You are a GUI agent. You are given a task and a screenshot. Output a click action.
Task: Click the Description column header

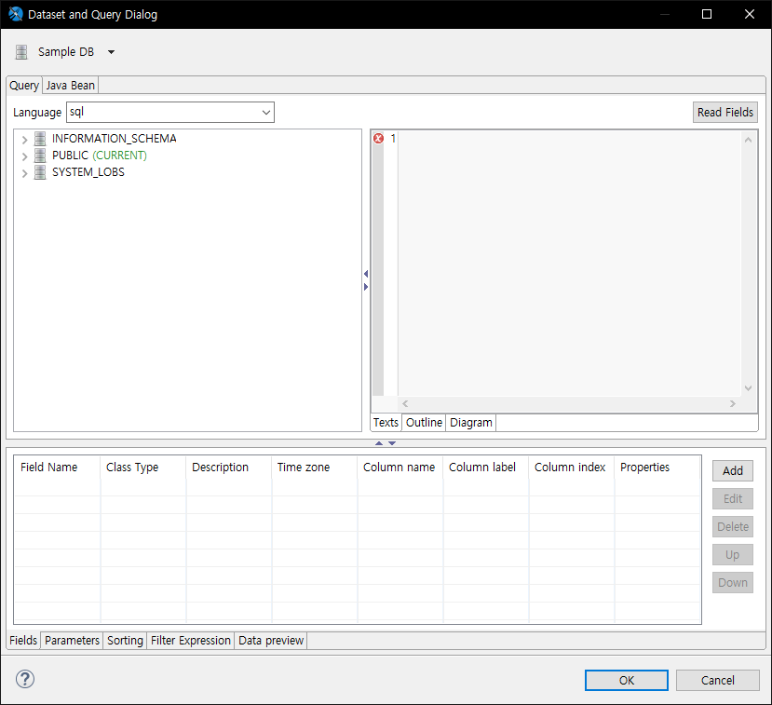tap(229, 468)
